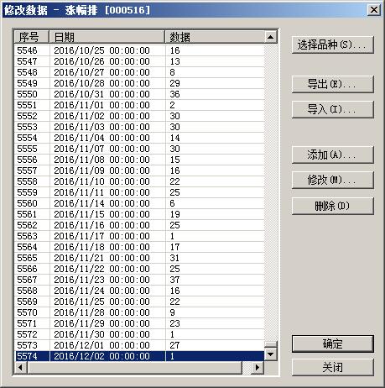The height and width of the screenshot is (388, 385).
Task: Click the horizontal scrollbar right arrow
Action: coord(258,367)
